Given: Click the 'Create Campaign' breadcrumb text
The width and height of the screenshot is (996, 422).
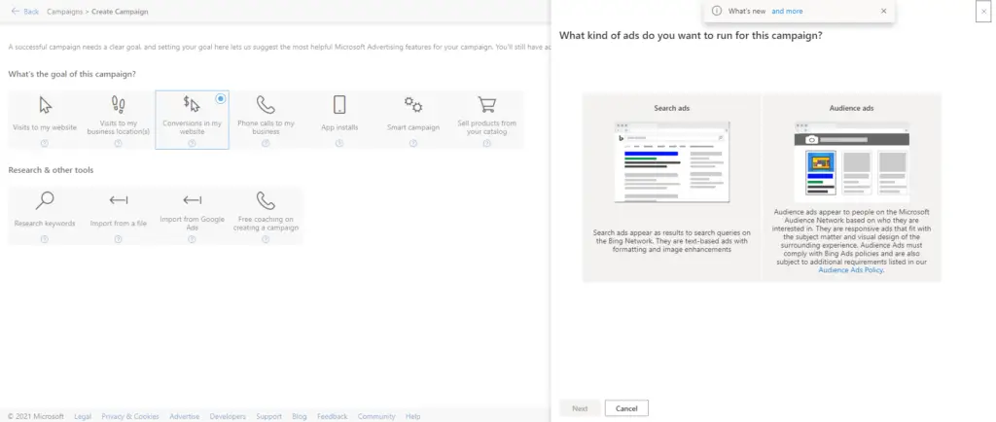Looking at the screenshot, I should 120,12.
